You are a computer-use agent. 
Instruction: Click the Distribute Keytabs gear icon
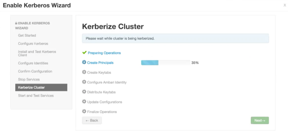(84, 92)
